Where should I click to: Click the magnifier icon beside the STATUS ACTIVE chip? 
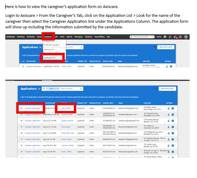tap(44, 89)
